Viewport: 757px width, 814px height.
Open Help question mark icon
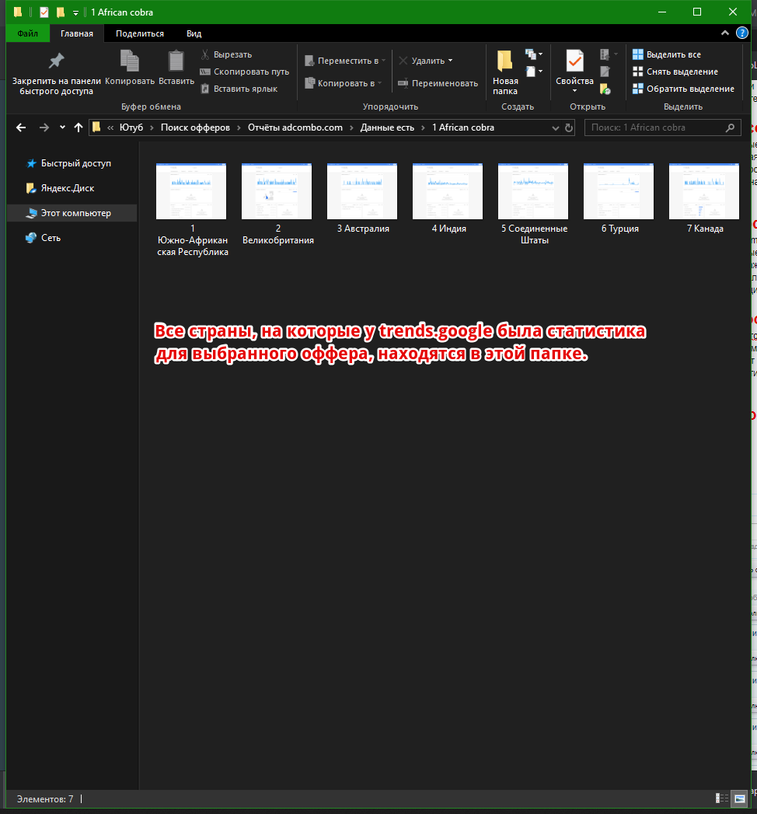point(742,33)
